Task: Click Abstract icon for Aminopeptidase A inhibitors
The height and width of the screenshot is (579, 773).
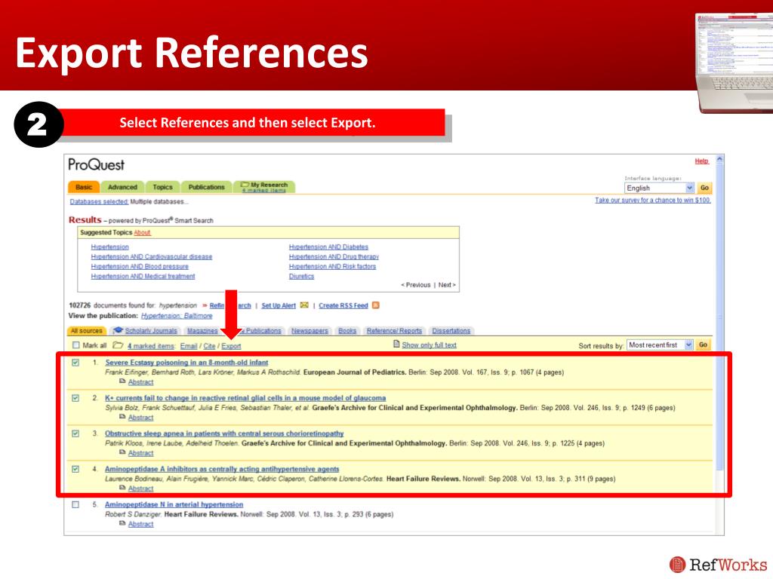Action: 122,488
